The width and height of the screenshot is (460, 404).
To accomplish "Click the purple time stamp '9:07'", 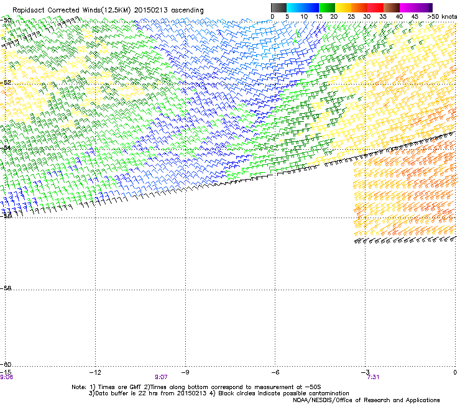I will click(161, 377).
